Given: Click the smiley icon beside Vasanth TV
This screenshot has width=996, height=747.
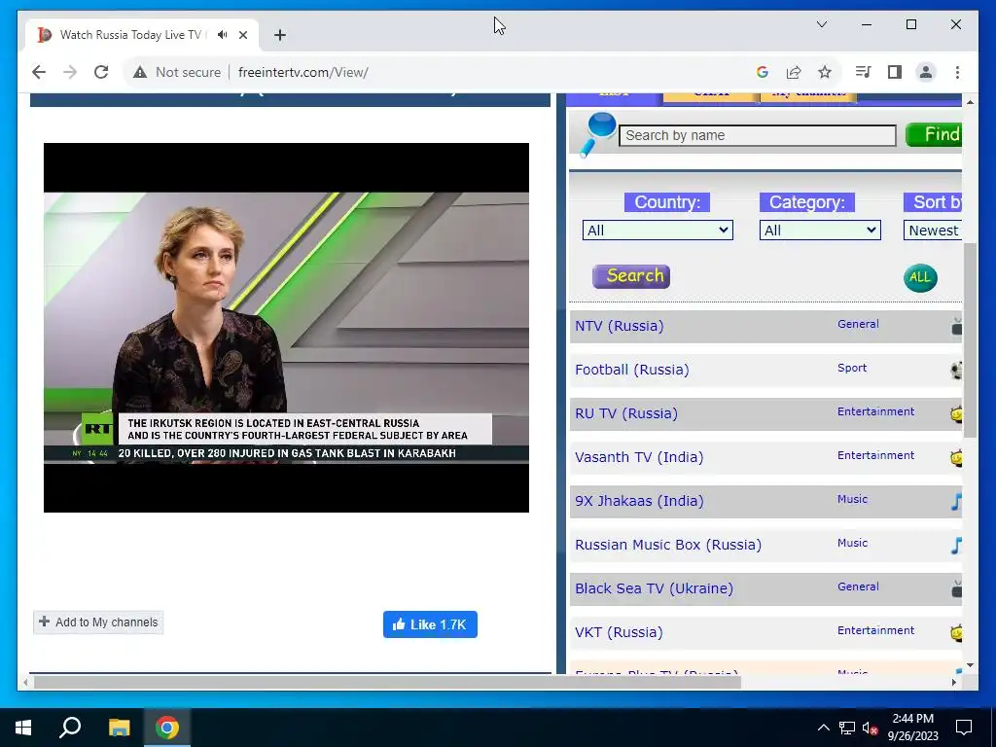Looking at the screenshot, I should click(x=957, y=457).
